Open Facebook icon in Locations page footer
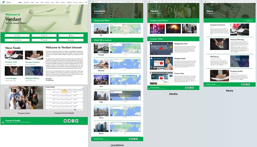This screenshot has height=147, width=257. [x=130, y=139]
